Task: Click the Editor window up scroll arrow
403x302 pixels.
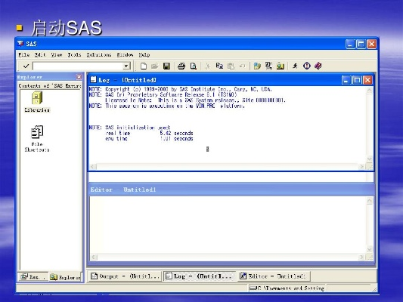Action: (369, 201)
